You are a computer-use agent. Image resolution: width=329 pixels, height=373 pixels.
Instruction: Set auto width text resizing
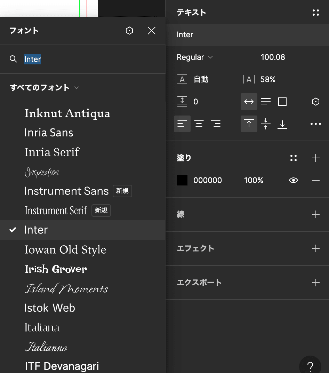pos(249,102)
